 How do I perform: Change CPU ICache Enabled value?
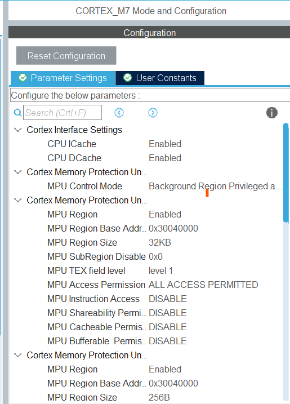165,144
